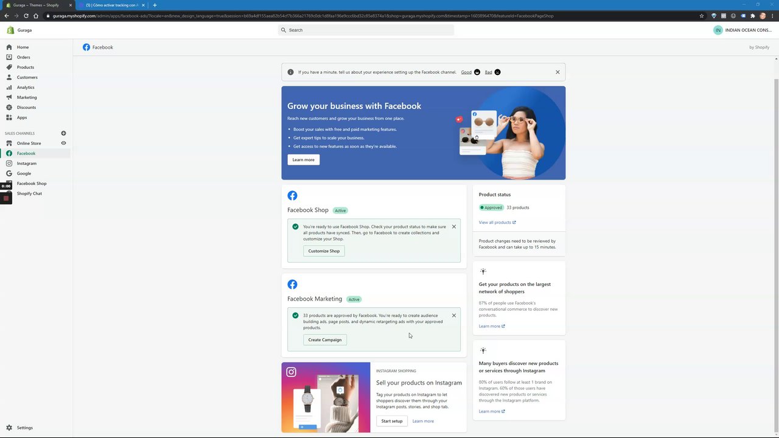Open the Google sales channel

coord(24,173)
